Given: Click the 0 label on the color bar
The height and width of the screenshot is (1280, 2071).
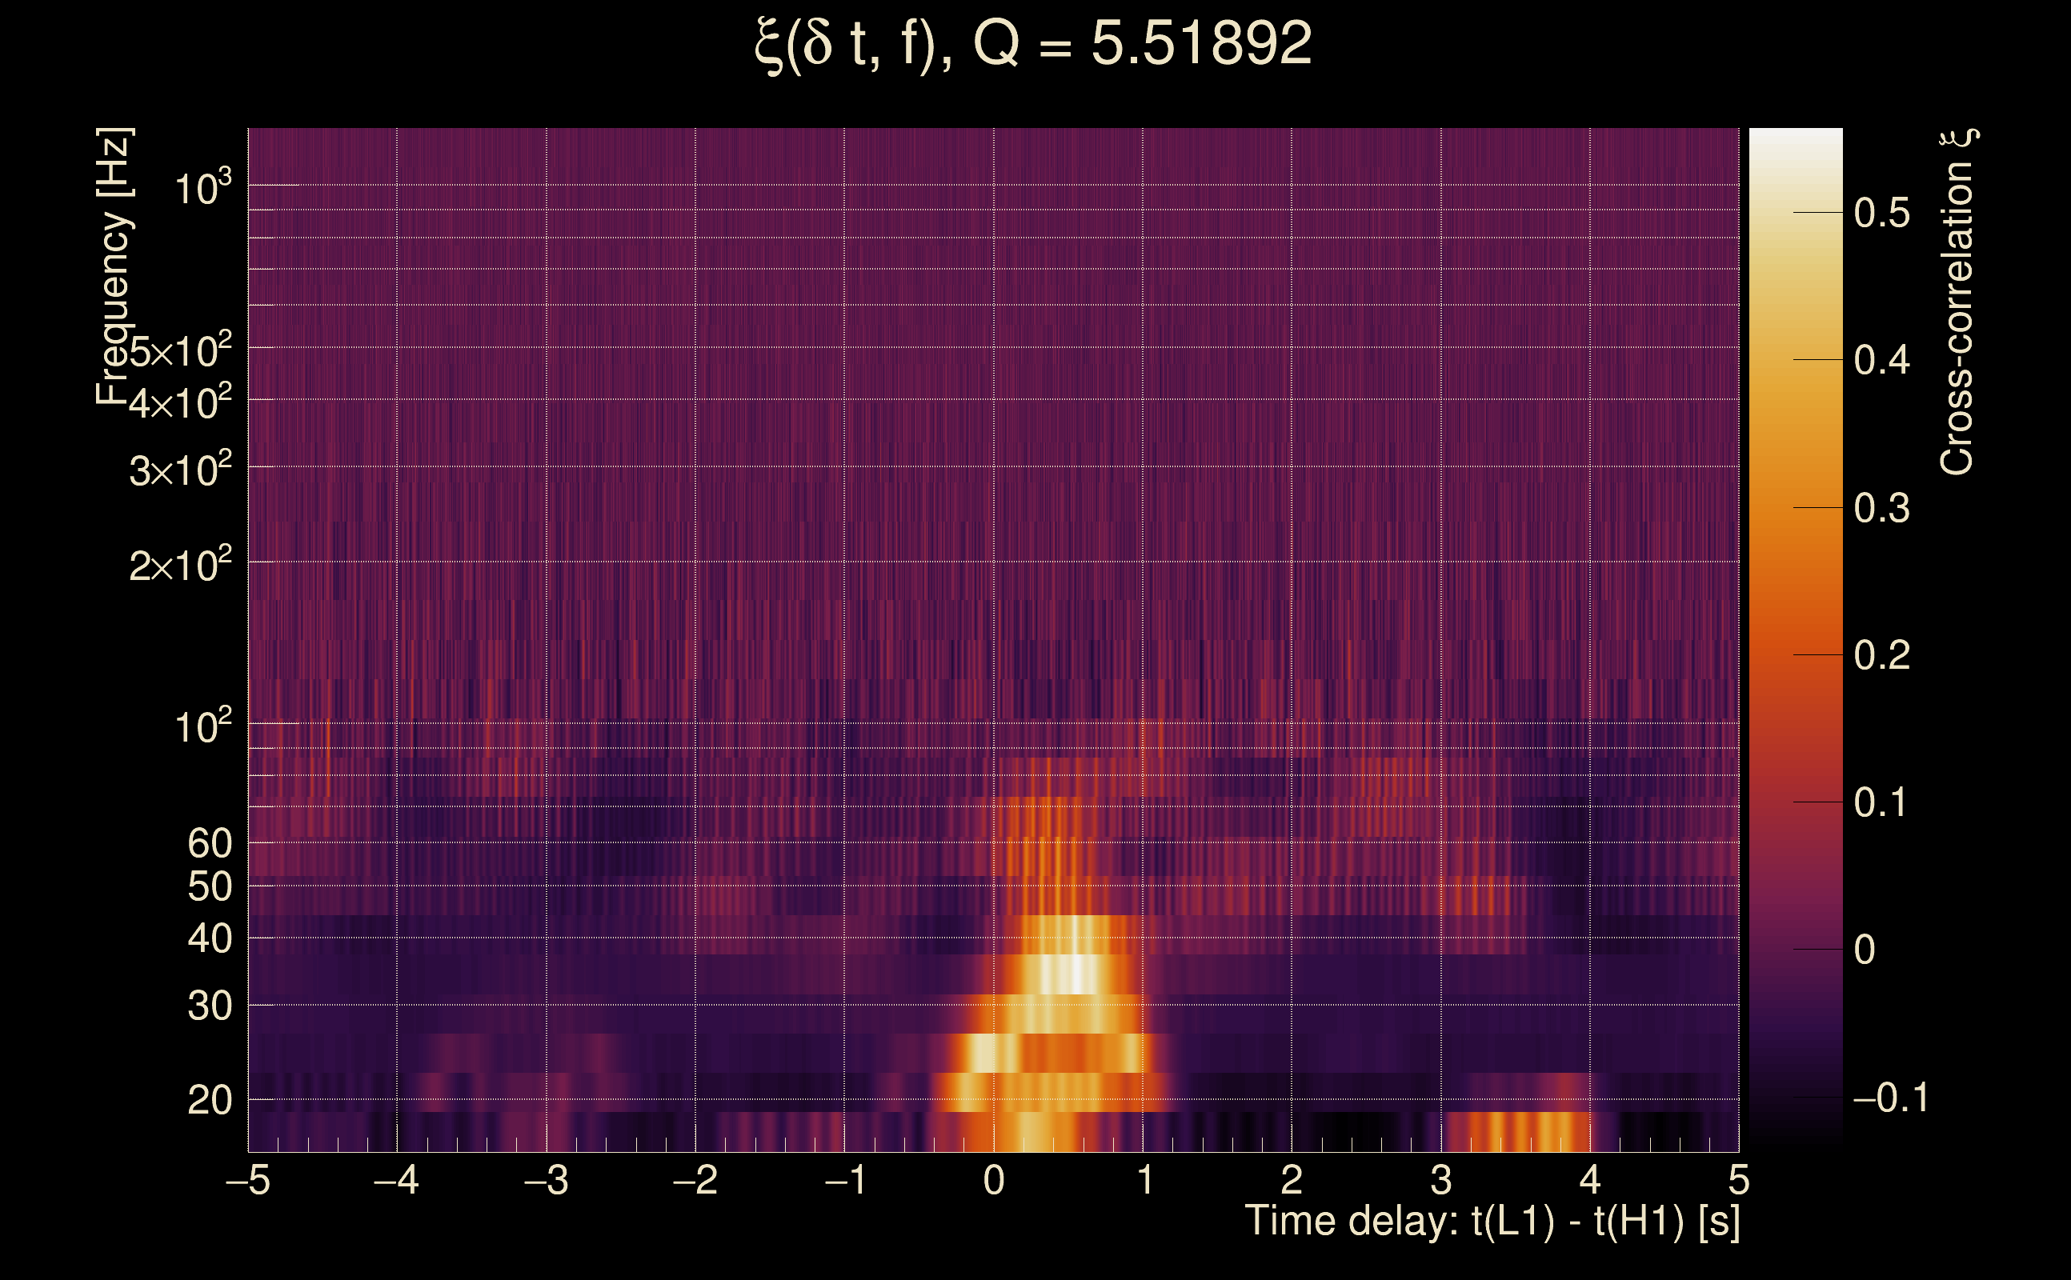Looking at the screenshot, I should (1864, 950).
